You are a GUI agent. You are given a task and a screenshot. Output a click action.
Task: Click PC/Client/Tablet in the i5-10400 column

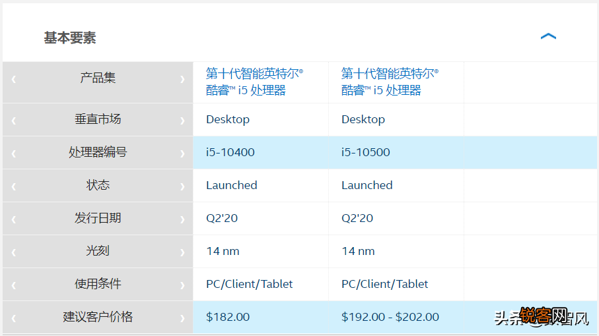[250, 284]
